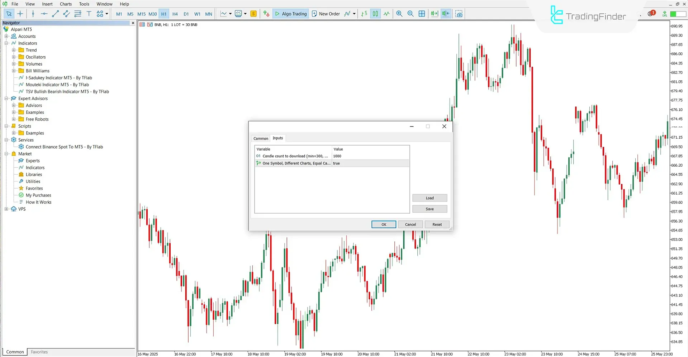
Task: Open the Charts menu
Action: click(66, 4)
